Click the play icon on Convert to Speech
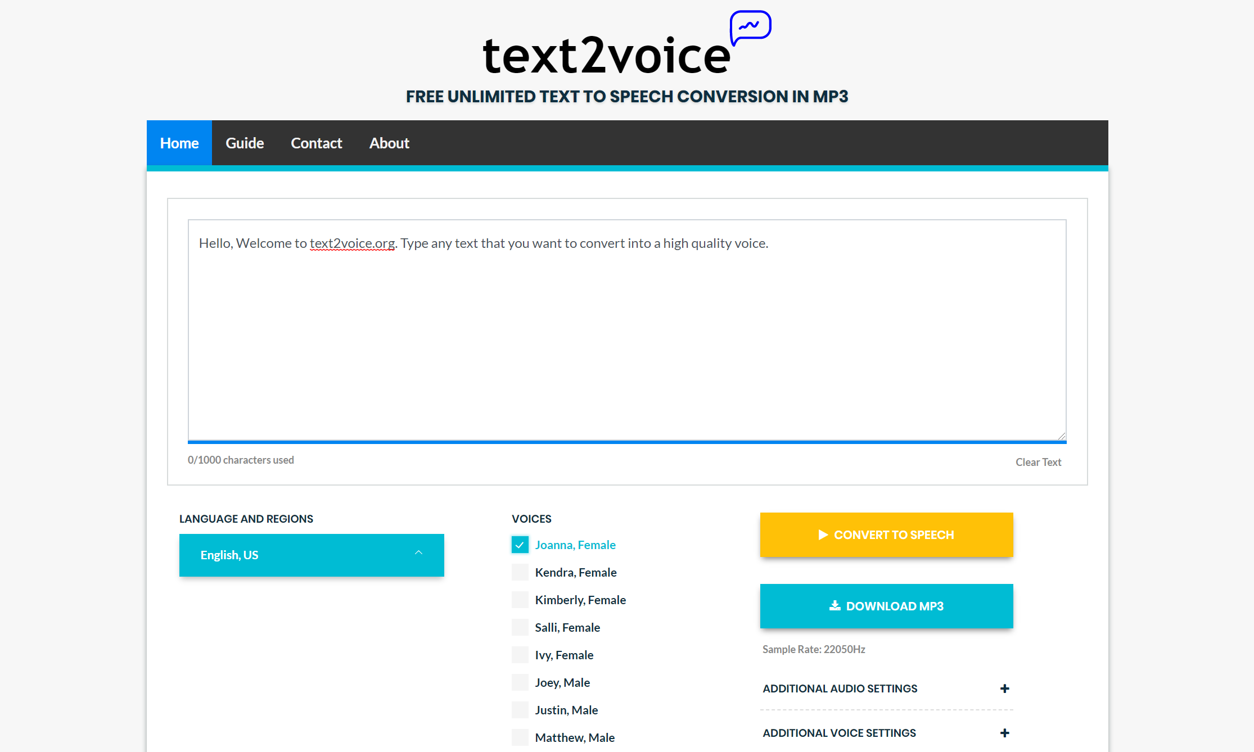1254x752 pixels. click(824, 534)
